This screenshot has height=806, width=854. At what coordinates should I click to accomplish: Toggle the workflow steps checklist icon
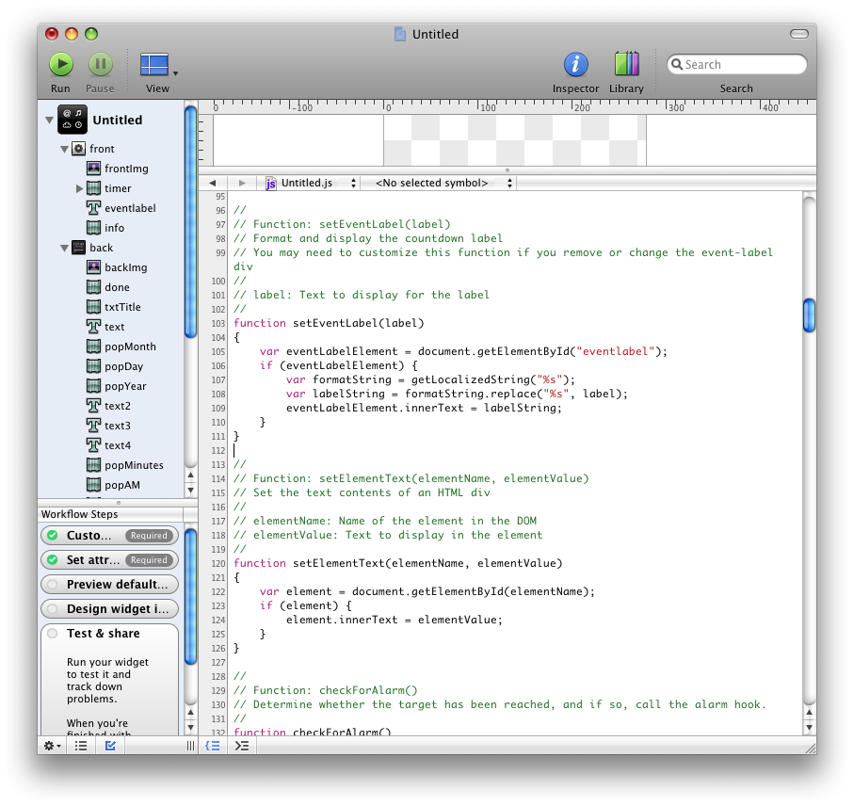[x=110, y=746]
